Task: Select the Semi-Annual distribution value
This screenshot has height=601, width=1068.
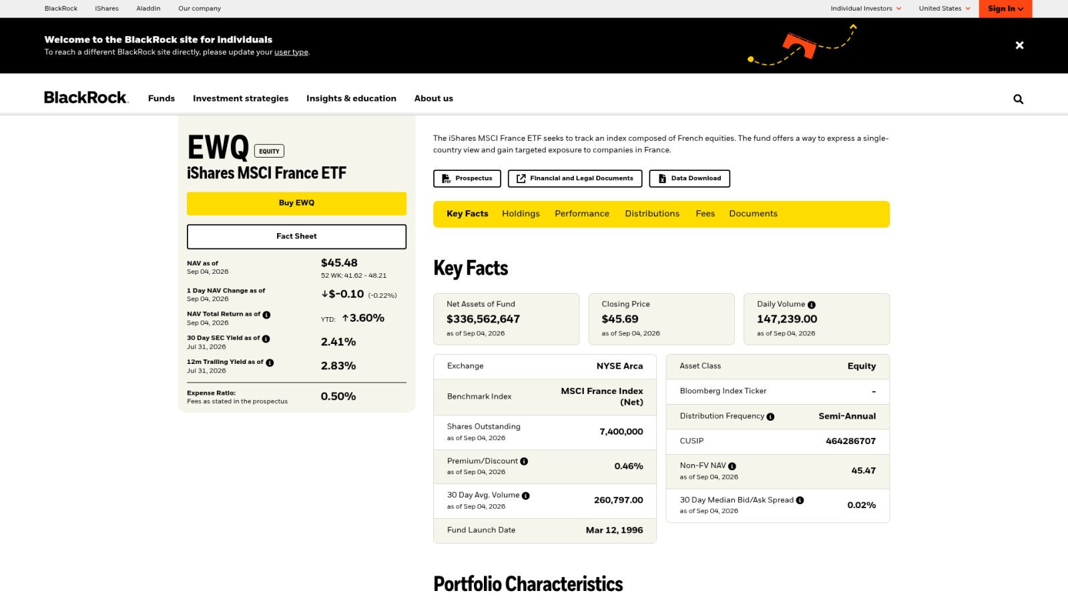Action: pyautogui.click(x=847, y=416)
